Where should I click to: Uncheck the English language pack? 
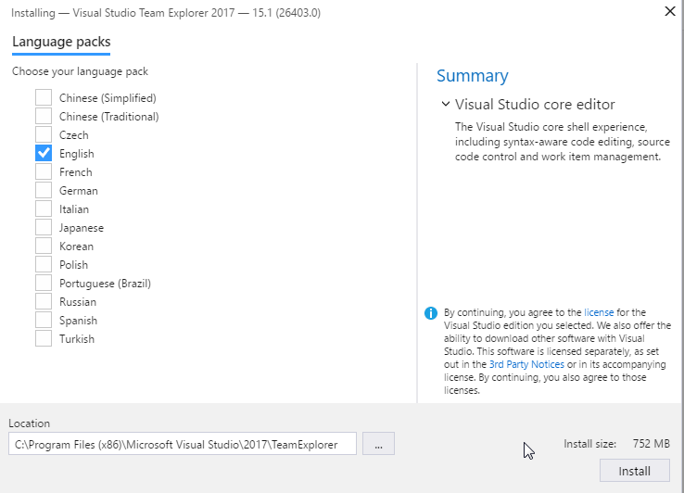[44, 153]
